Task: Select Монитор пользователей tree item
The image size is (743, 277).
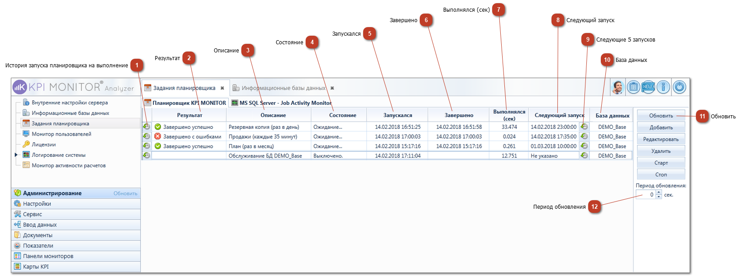Action: (x=62, y=134)
